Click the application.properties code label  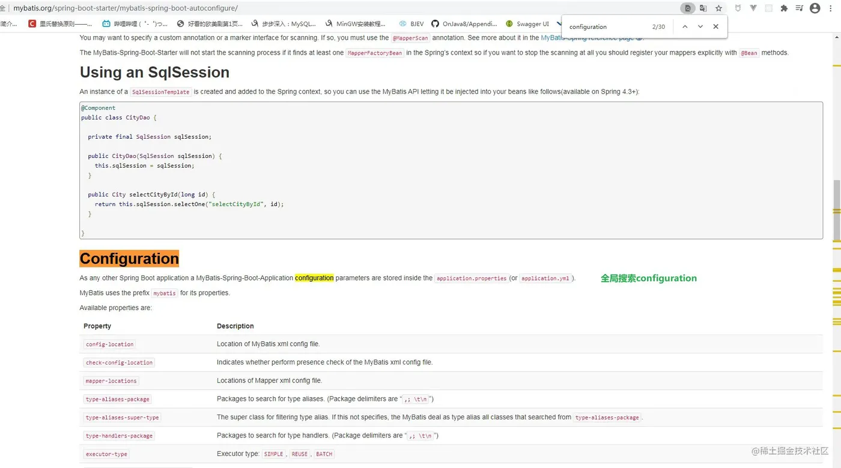(x=472, y=278)
